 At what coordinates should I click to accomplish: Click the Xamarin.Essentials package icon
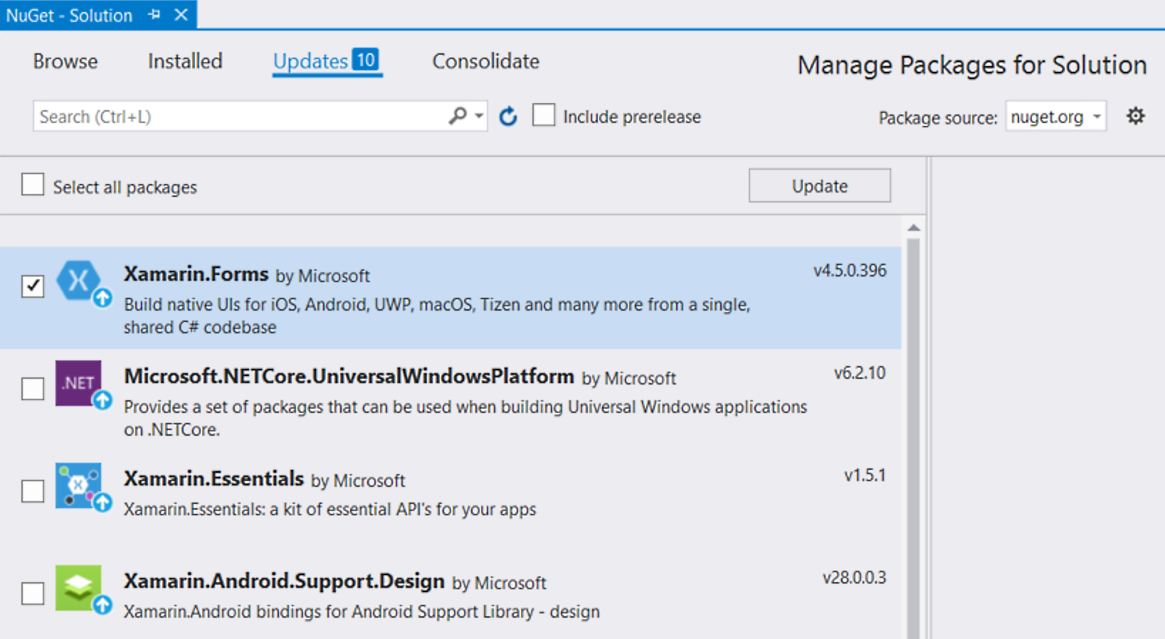[x=80, y=487]
